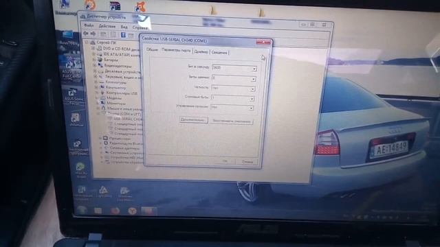The width and height of the screenshot is (440, 247).
Task: Select the Дисковые устройства tree item
Action: click(x=122, y=71)
